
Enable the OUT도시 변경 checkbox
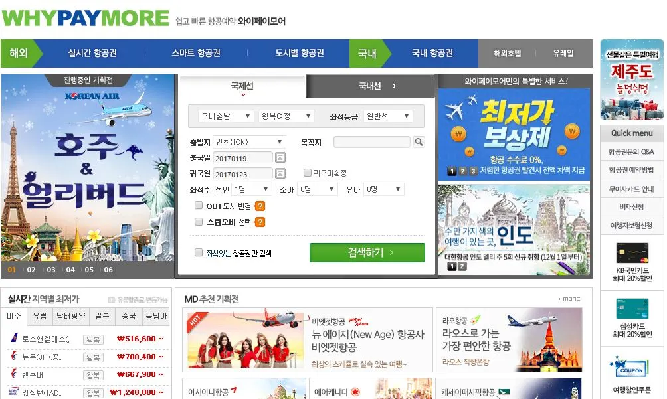198,206
